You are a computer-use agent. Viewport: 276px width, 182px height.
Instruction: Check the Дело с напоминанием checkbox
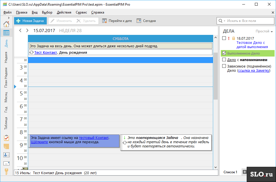pos(224,60)
